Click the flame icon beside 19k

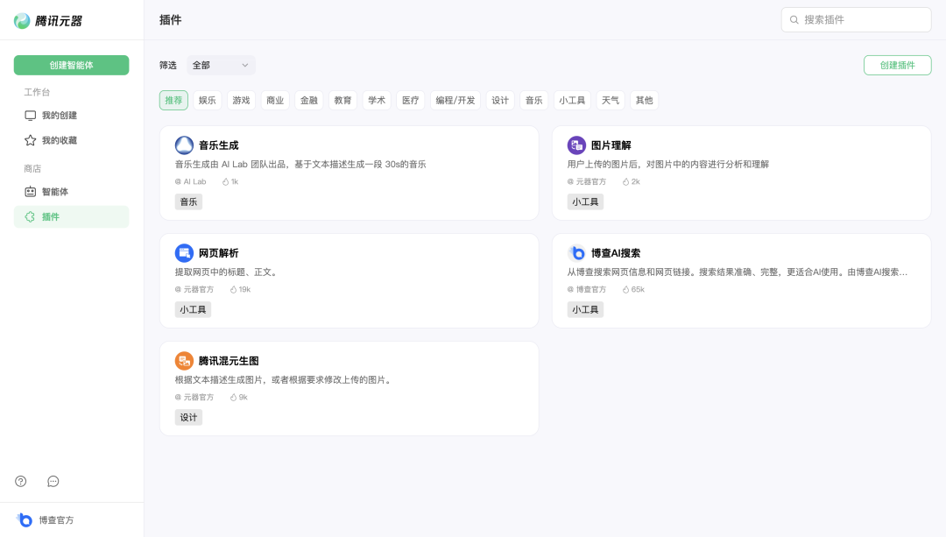tap(234, 290)
